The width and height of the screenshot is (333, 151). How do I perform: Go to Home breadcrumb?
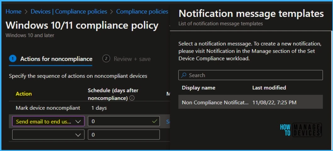(x=14, y=11)
